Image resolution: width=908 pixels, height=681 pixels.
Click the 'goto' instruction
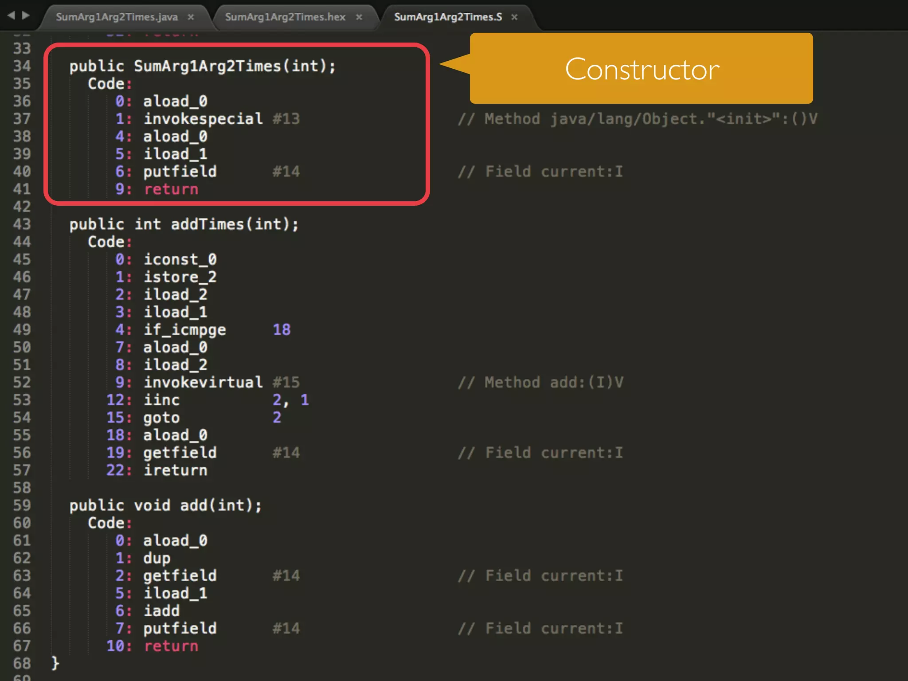pos(161,418)
